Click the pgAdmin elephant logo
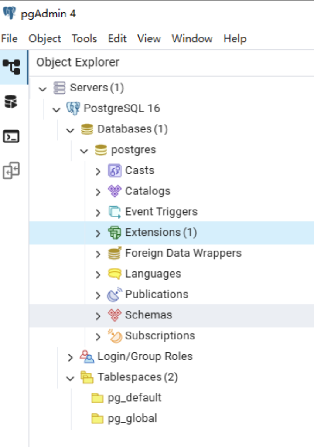Screen dimensions: 314x447 pyautogui.click(x=10, y=13)
